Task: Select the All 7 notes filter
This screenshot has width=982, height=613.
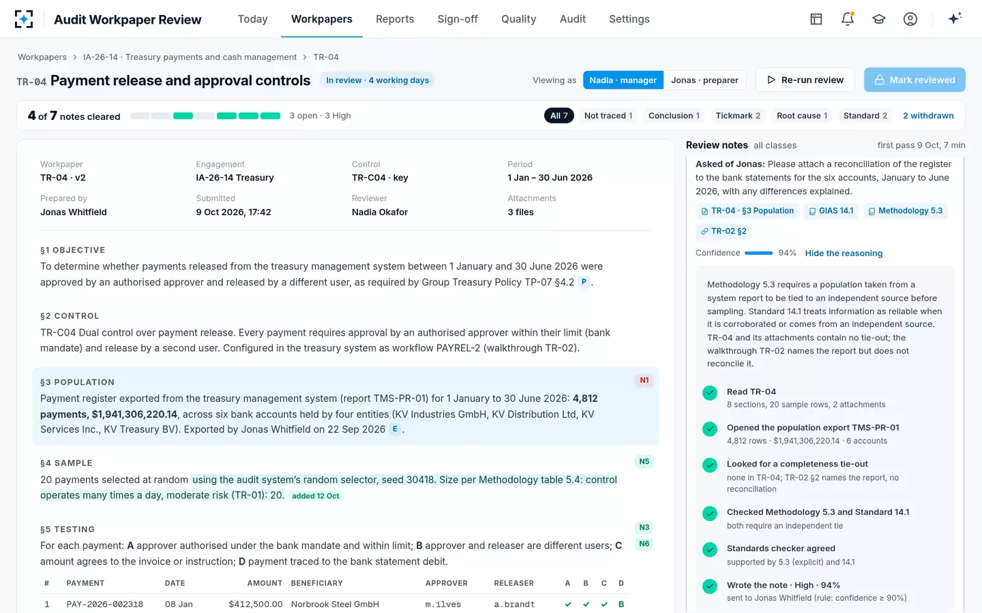Action: (559, 116)
